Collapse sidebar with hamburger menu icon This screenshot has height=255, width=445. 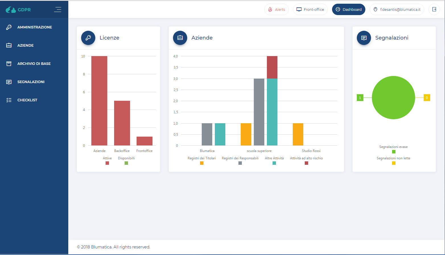pos(58,9)
